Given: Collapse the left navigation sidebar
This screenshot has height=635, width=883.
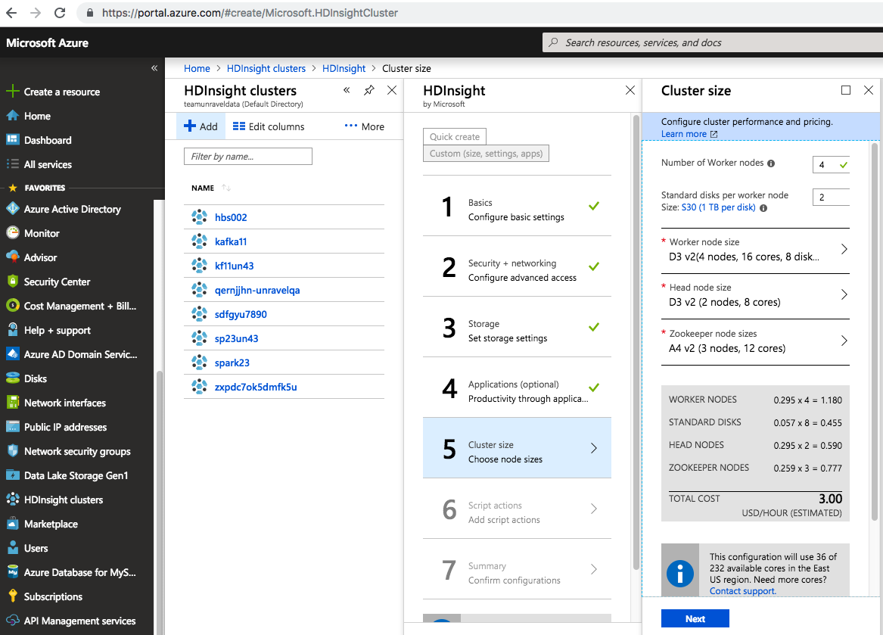Looking at the screenshot, I should coord(154,68).
